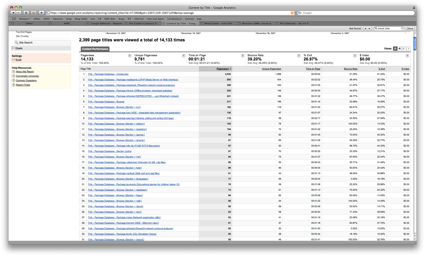Click the Email envelope icon in Settings
Image resolution: width=425 pixels, height=256 pixels.
coord(13,60)
